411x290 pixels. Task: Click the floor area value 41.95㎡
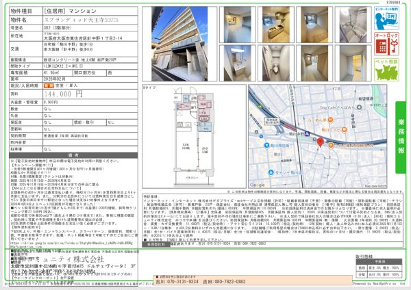pyautogui.click(x=51, y=72)
